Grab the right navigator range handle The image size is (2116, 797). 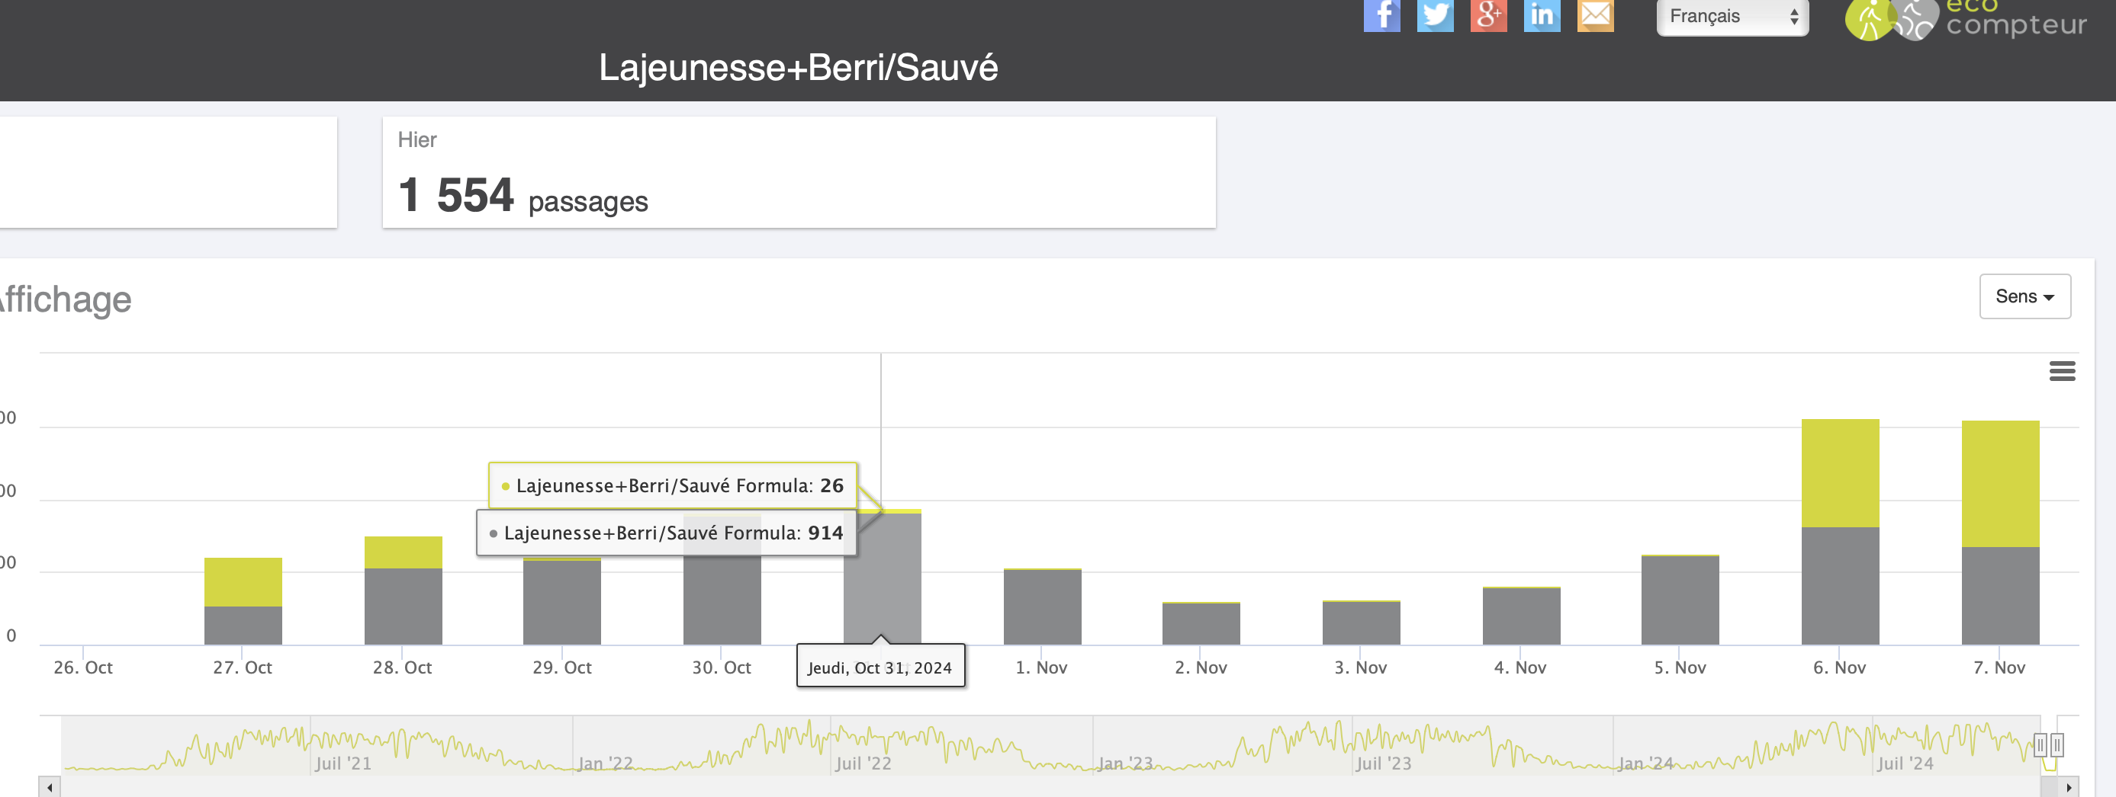point(2057,744)
